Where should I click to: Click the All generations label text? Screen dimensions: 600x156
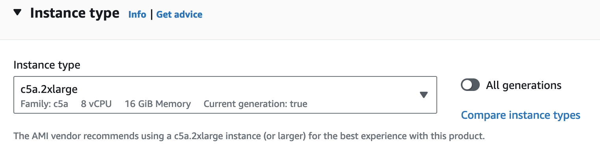click(x=524, y=85)
